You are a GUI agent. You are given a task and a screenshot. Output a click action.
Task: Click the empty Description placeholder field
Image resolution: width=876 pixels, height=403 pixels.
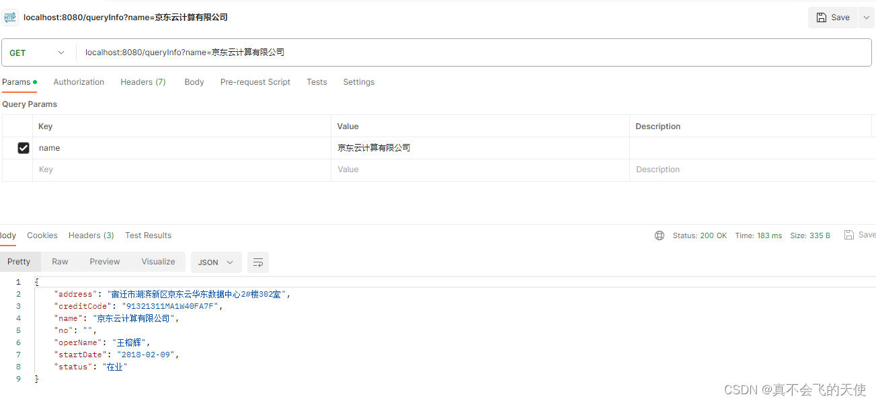[x=752, y=170]
